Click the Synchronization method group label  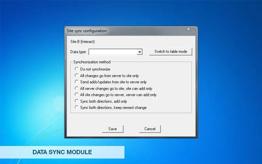tap(92, 62)
